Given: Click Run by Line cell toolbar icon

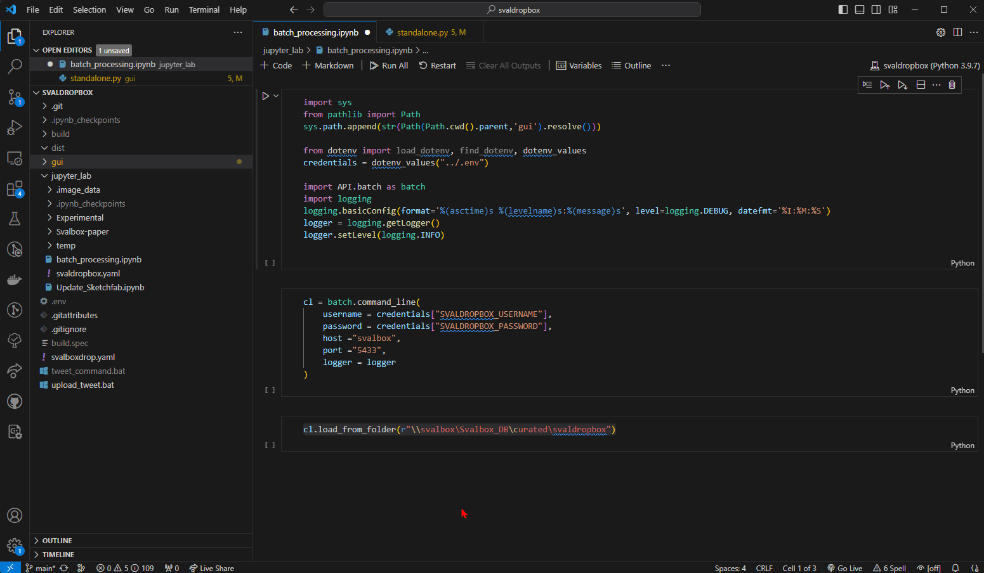Looking at the screenshot, I should [x=867, y=85].
